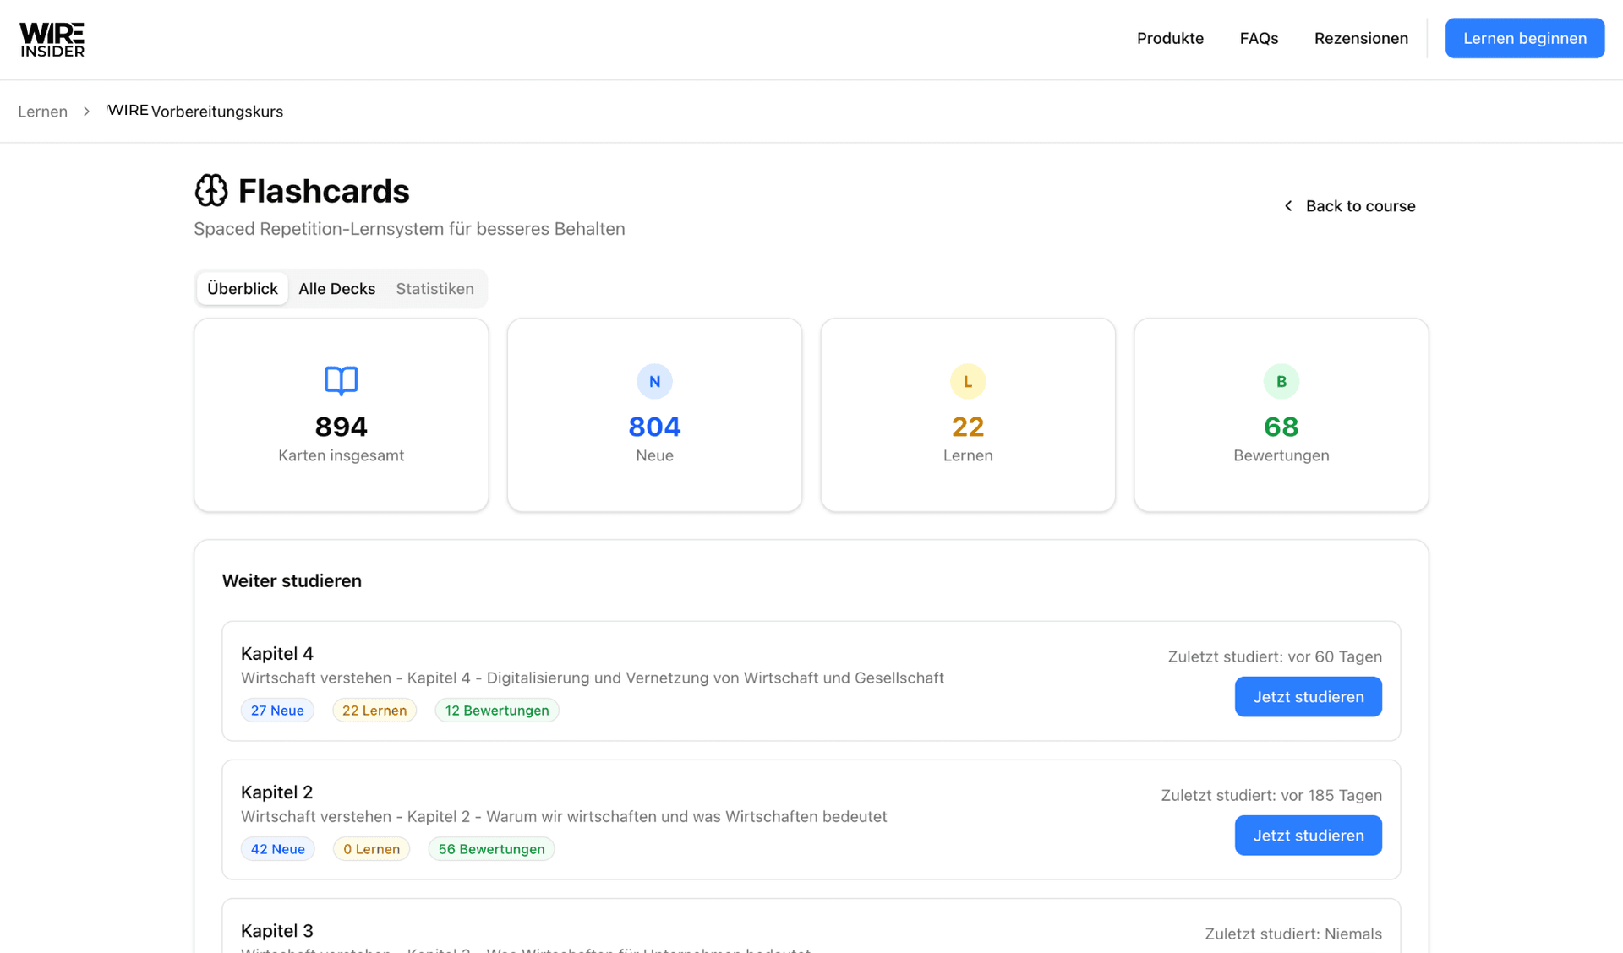Switch to the Überblick tab

coord(243,289)
